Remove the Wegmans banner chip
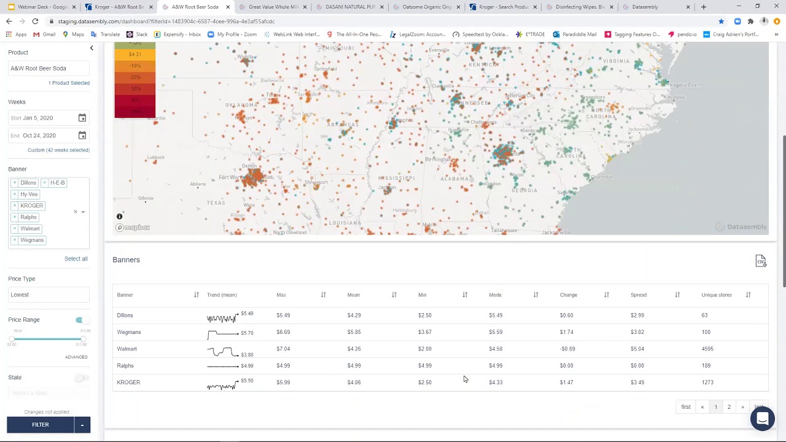The height and width of the screenshot is (442, 786). click(15, 240)
